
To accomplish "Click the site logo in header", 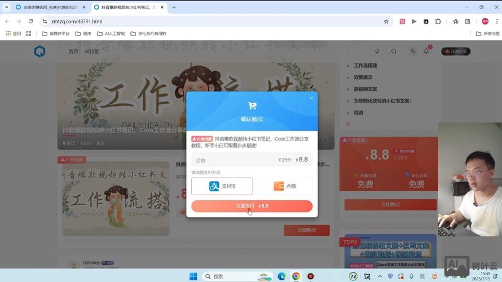I will [39, 51].
